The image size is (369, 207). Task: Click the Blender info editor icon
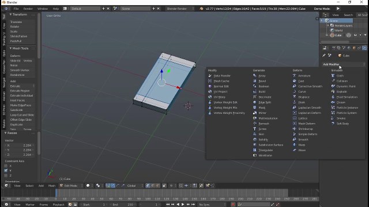tap(6, 9)
